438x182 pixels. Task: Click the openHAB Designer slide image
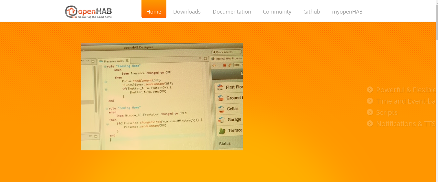pos(162,96)
